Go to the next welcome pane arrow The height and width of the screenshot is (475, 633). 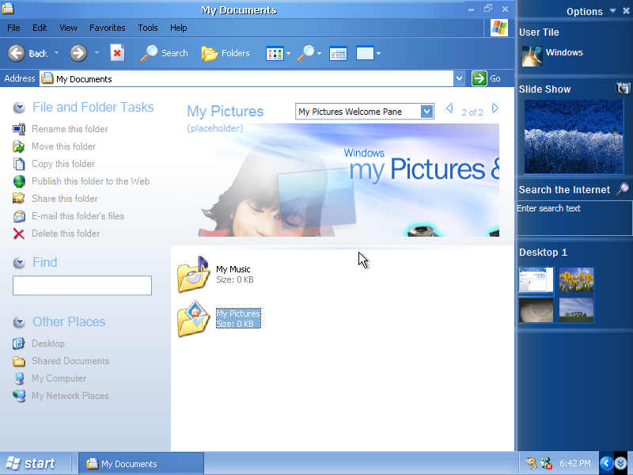(x=495, y=108)
